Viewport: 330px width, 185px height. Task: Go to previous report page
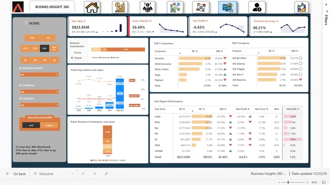point(83,174)
